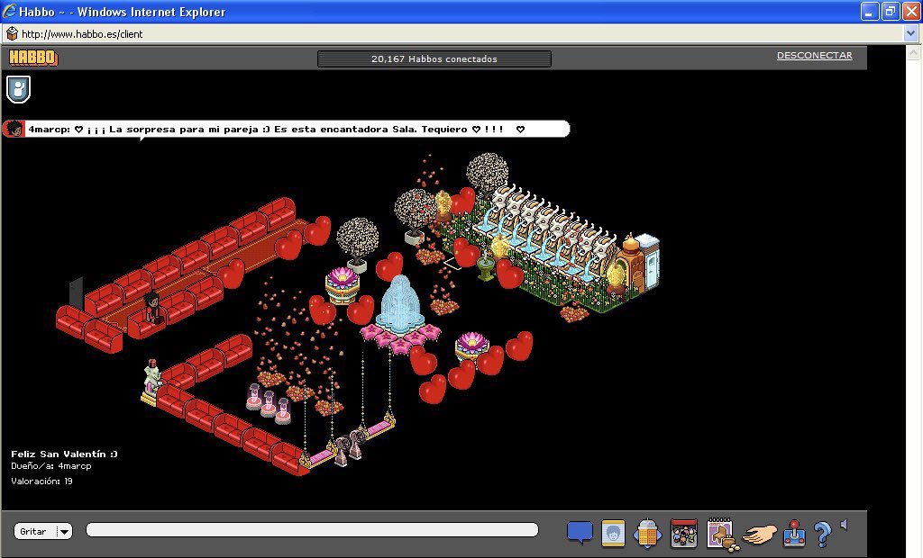Click the page icon in the address bar
The image size is (923, 558).
point(12,33)
